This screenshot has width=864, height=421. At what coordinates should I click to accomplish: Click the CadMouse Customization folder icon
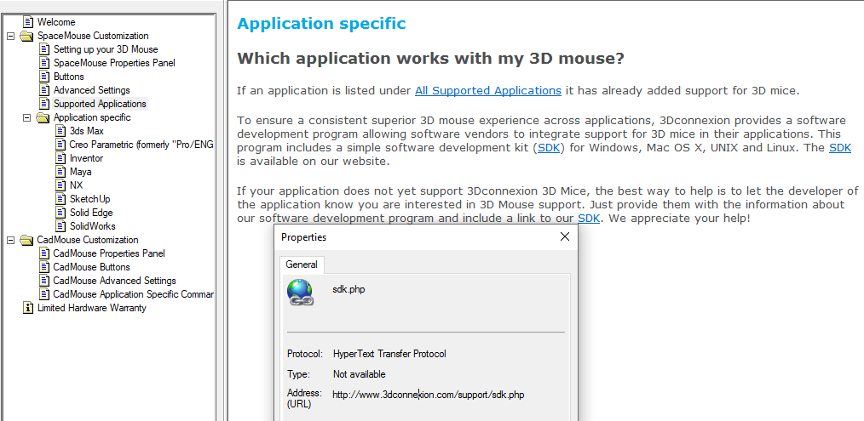[26, 240]
